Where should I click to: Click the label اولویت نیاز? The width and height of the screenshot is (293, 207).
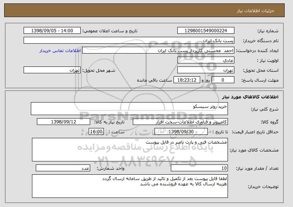pyautogui.click(x=268, y=61)
